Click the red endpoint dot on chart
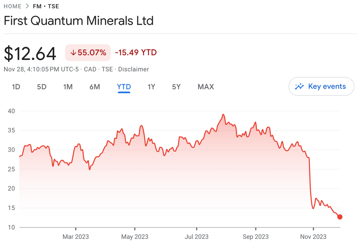The image size is (357, 245). [340, 217]
